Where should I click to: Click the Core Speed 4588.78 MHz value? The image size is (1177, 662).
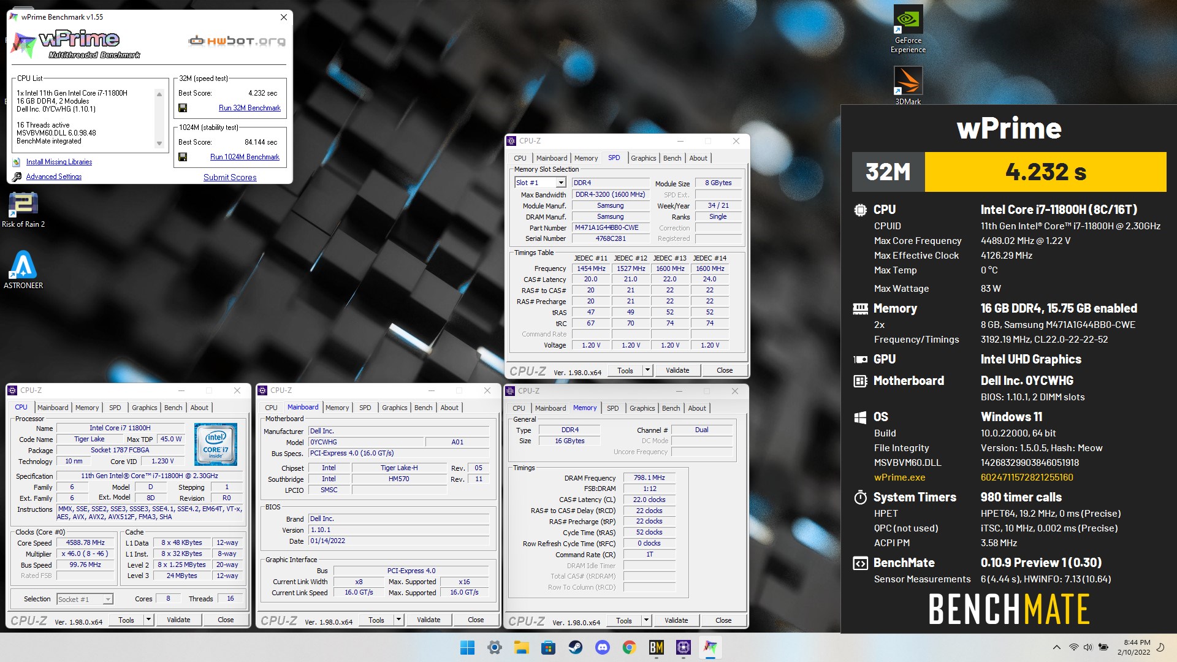pyautogui.click(x=85, y=543)
